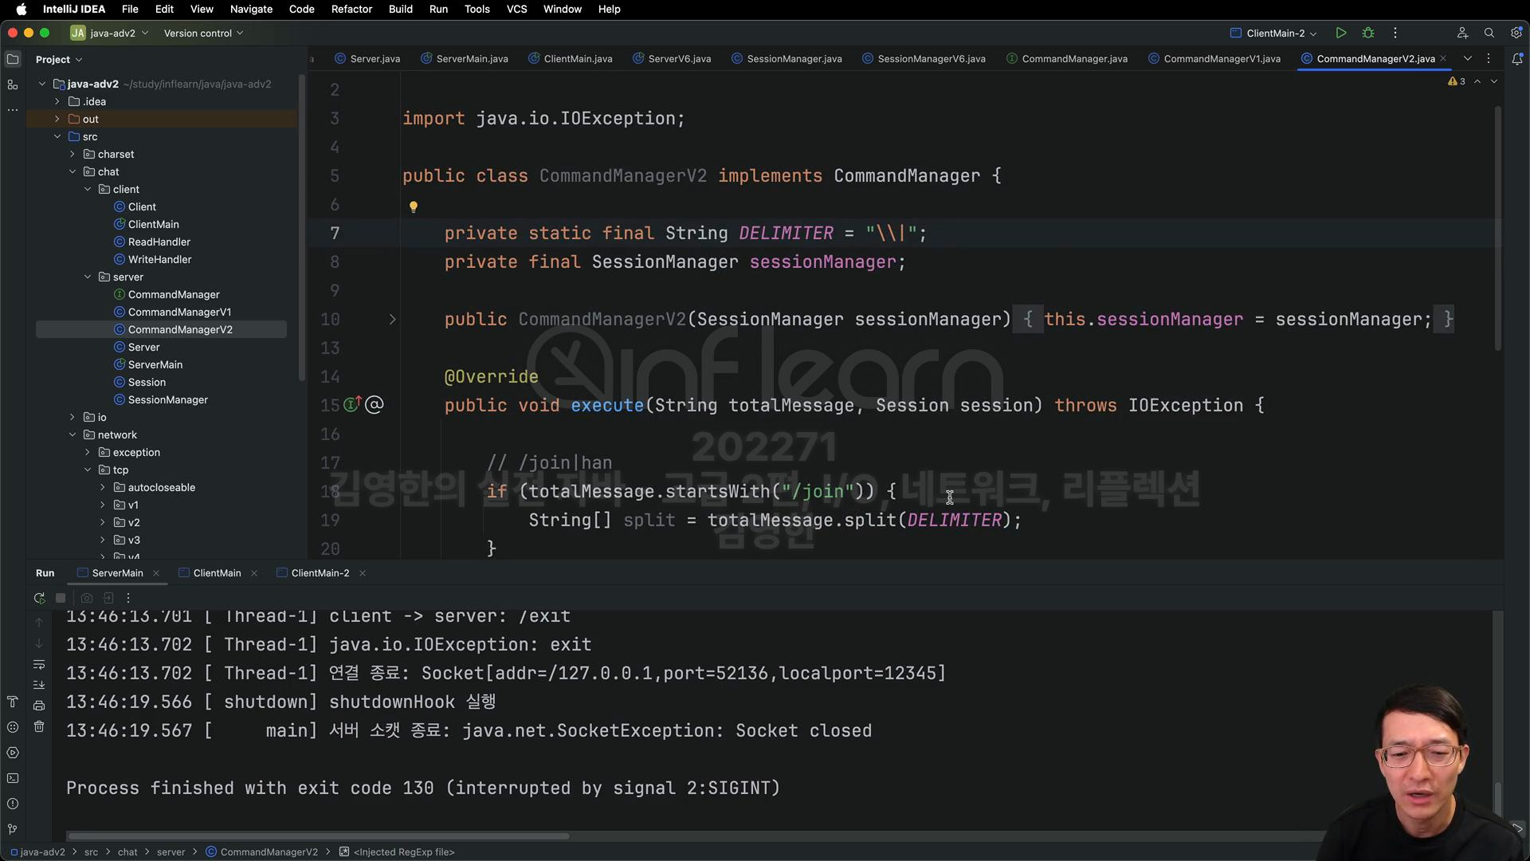The width and height of the screenshot is (1530, 861).
Task: Open more run actions menu
Action: [1395, 33]
